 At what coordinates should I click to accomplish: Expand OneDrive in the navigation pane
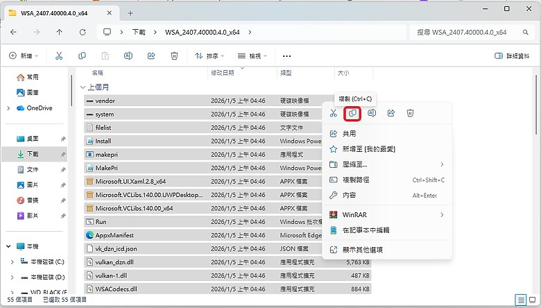8,108
